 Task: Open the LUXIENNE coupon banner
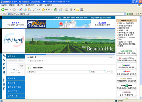pos(126,94)
